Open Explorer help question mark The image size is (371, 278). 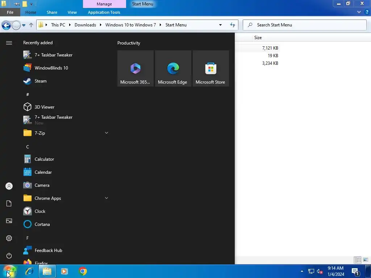click(367, 12)
